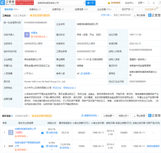The image size is (161, 153).
Task: Switch to 历史信息 87 tab
Action: [151, 9]
